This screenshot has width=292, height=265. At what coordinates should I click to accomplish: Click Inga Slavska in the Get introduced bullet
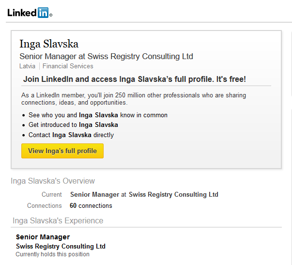tap(98, 125)
